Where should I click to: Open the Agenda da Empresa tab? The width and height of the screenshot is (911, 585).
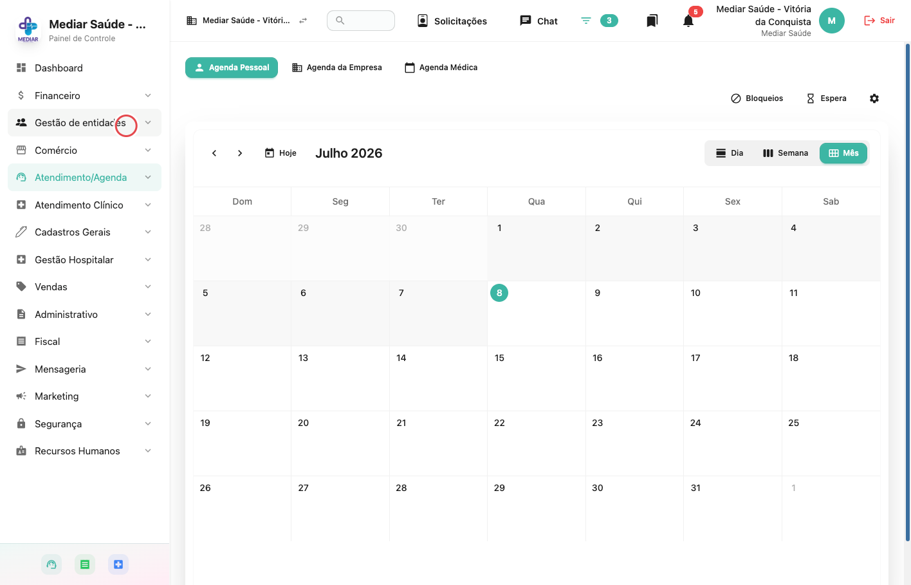click(x=337, y=68)
